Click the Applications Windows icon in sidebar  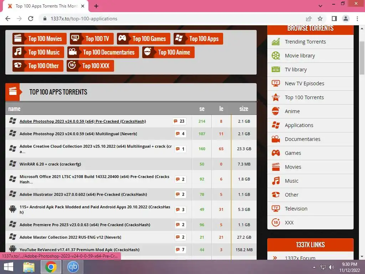[x=276, y=125]
